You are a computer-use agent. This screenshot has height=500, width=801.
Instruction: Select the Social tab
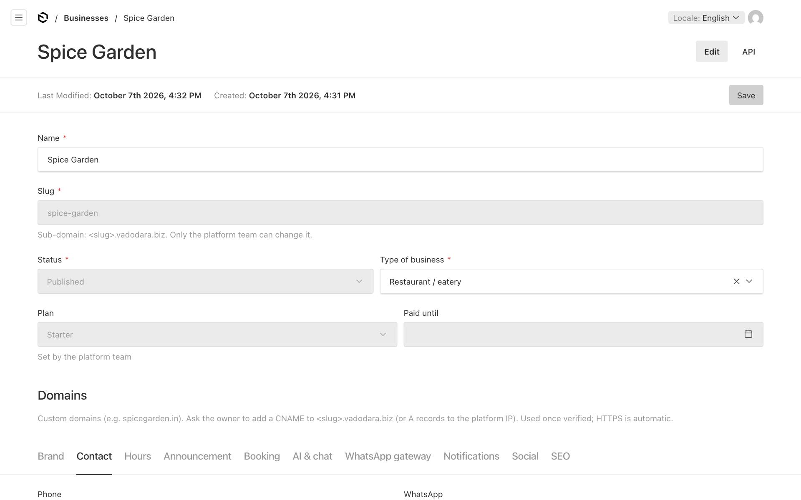pos(525,456)
